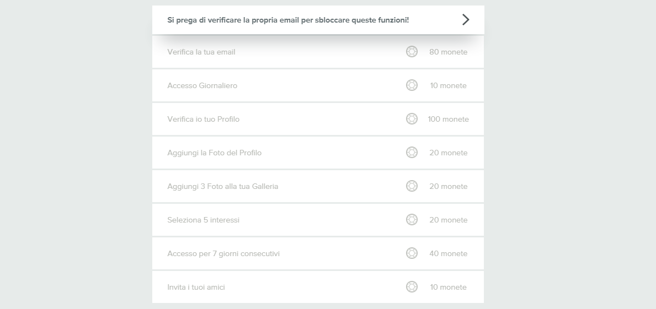Viewport: 656px width, 309px height.
Task: Click coin icon beside Seleziona 5 interessi
Action: 412,220
